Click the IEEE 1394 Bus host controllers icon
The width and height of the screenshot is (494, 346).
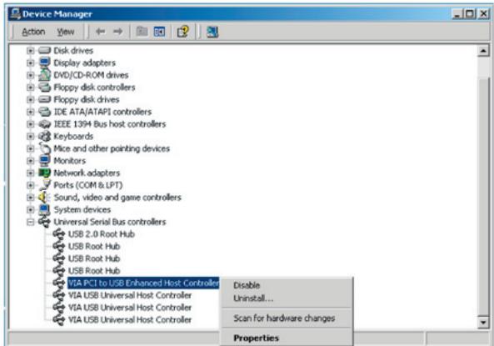point(44,124)
